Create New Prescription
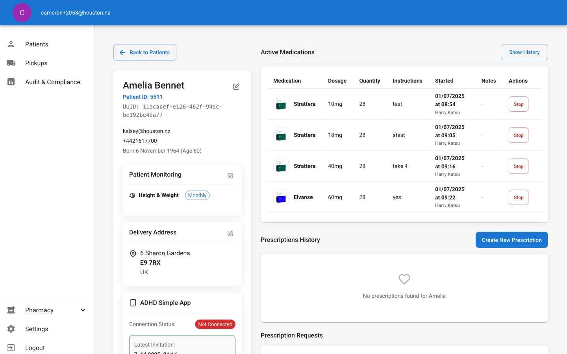 tap(512, 240)
